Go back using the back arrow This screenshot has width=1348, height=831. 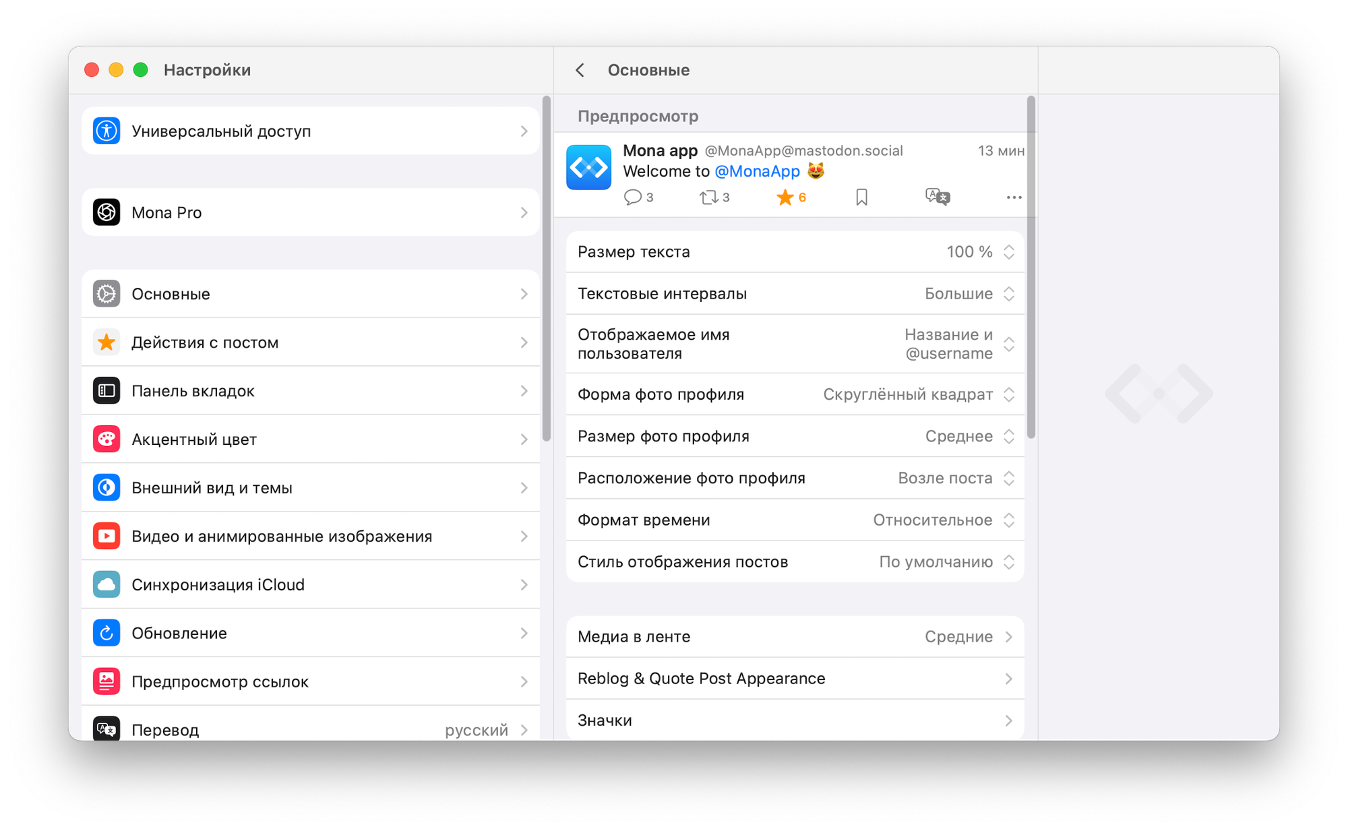(x=580, y=70)
